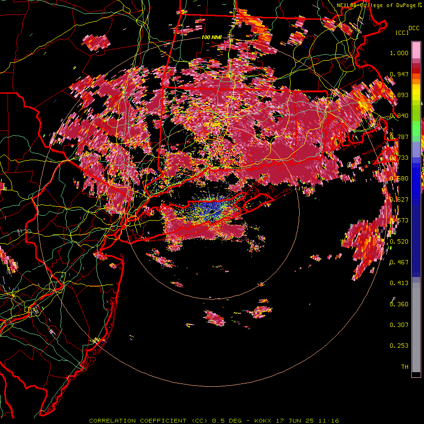Click the [CC] legend unit label
This screenshot has height=424, width=424.
click(x=402, y=33)
